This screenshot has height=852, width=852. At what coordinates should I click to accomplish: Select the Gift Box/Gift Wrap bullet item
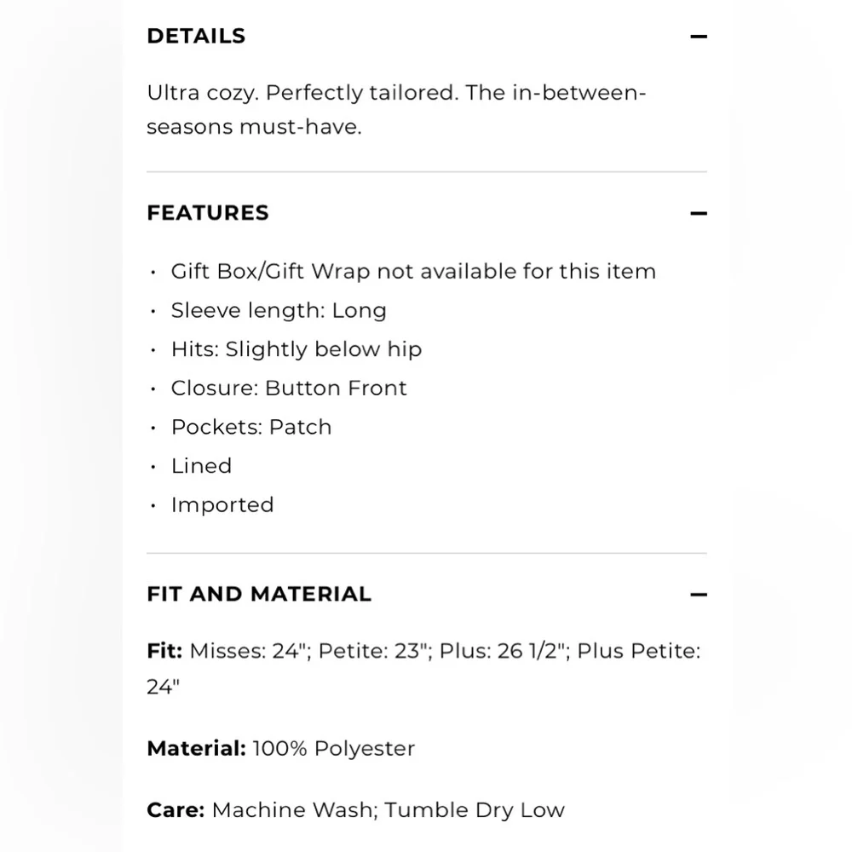(413, 271)
